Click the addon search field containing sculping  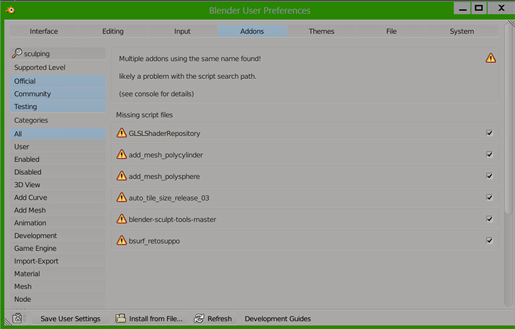(58, 53)
